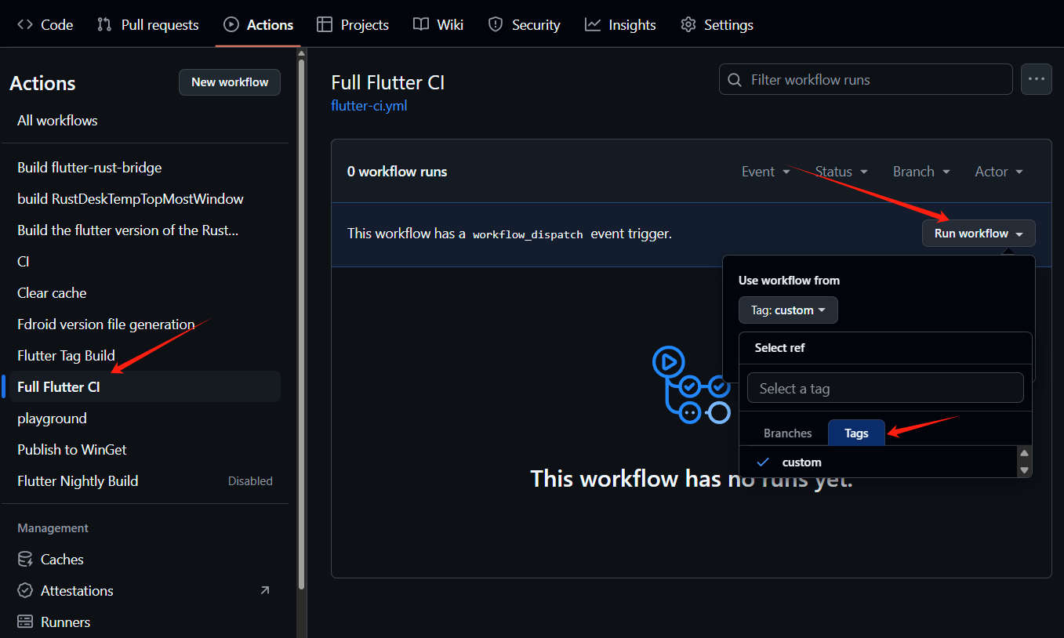Select All workflows in sidebar

[145, 121]
